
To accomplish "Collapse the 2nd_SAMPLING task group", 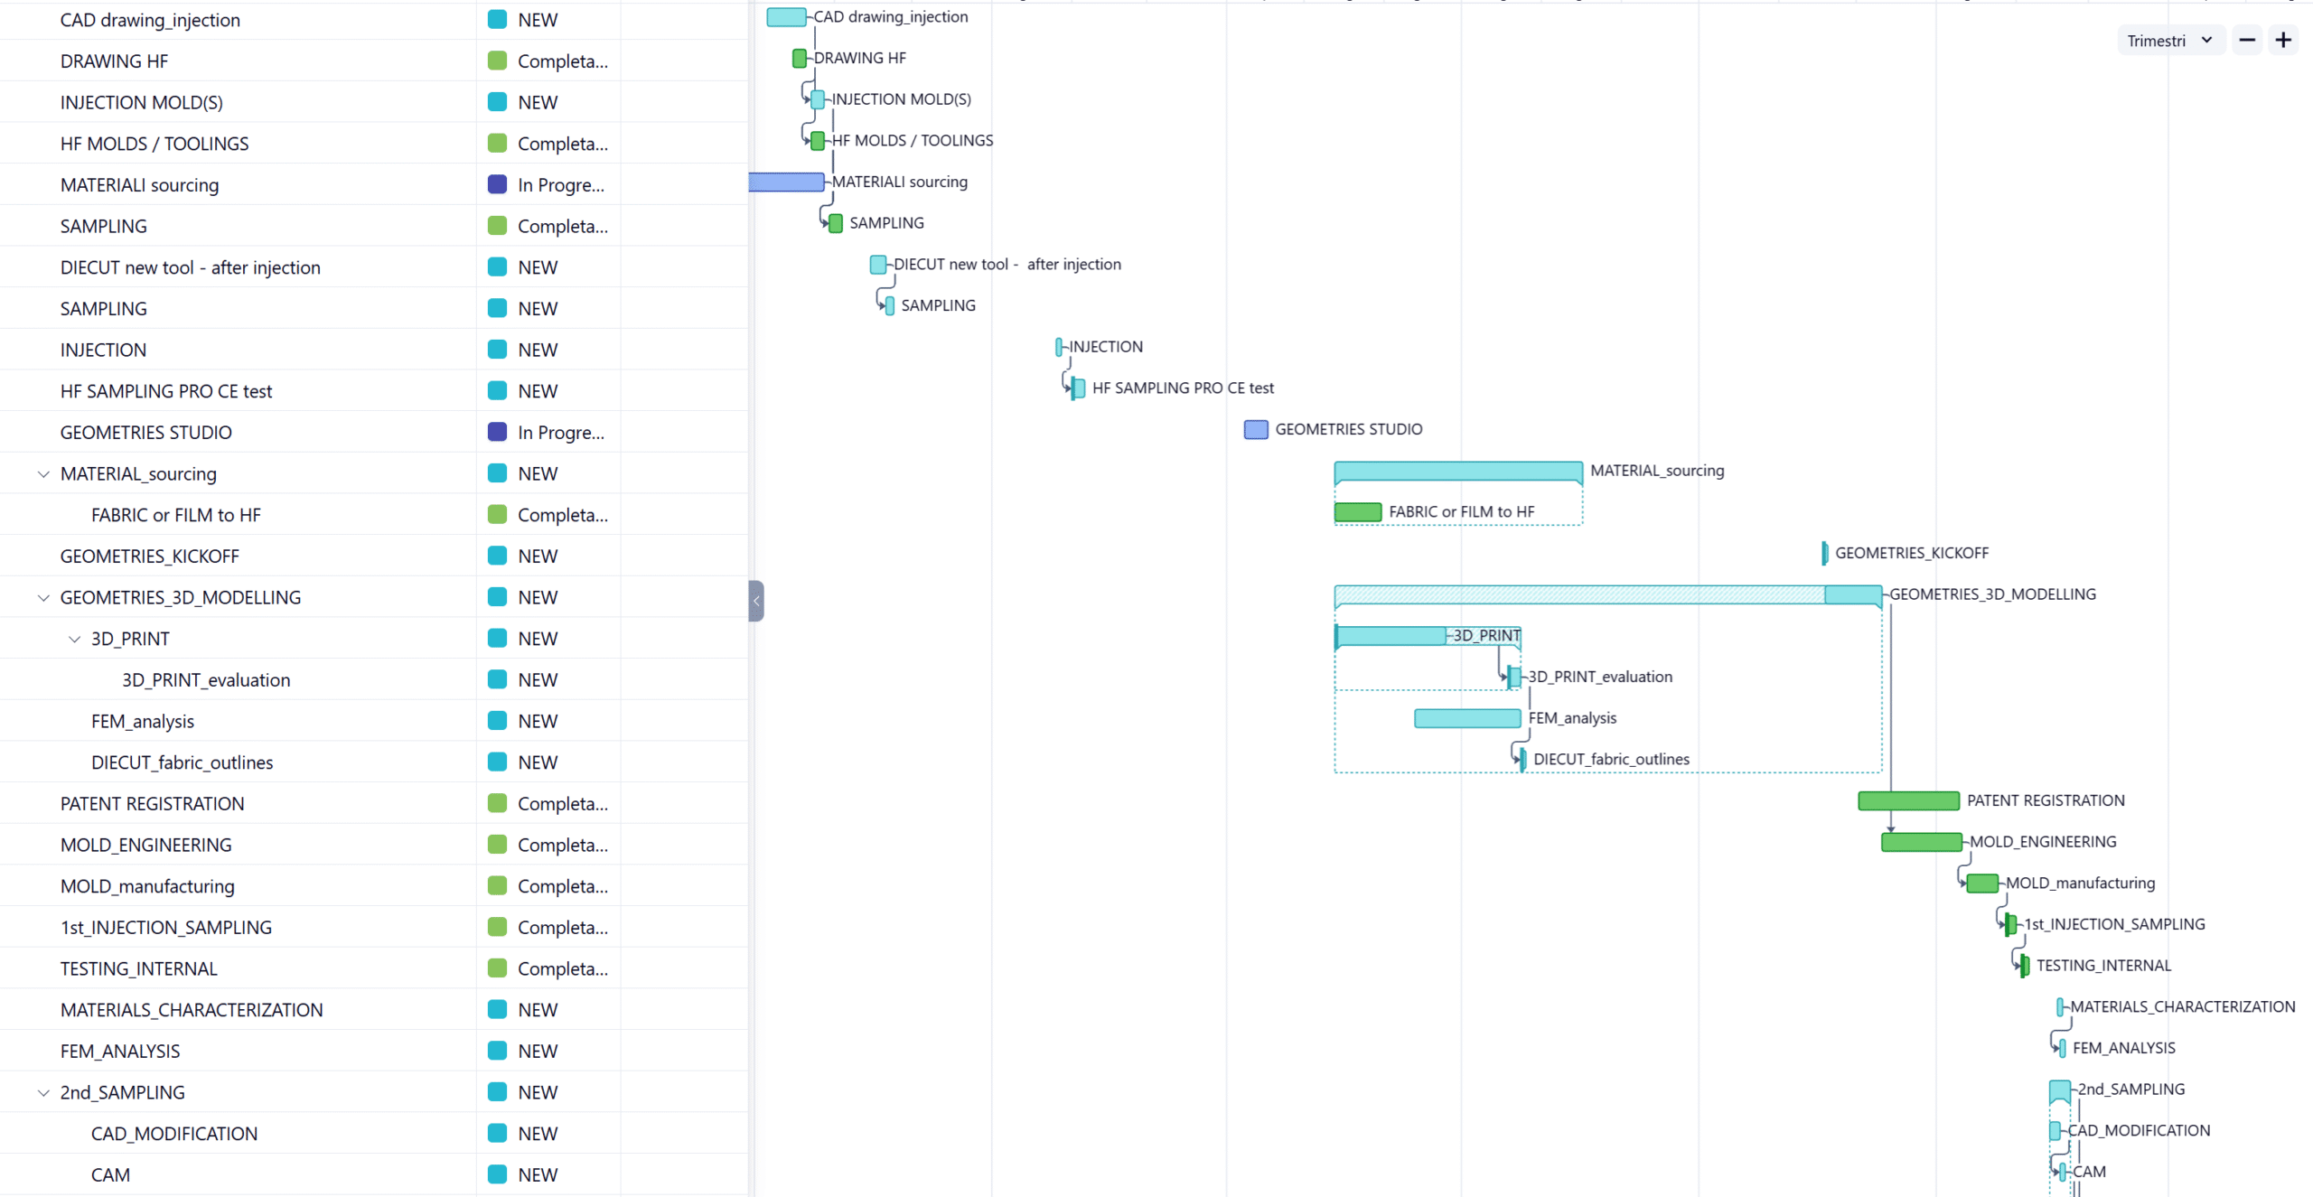I will click(x=43, y=1093).
